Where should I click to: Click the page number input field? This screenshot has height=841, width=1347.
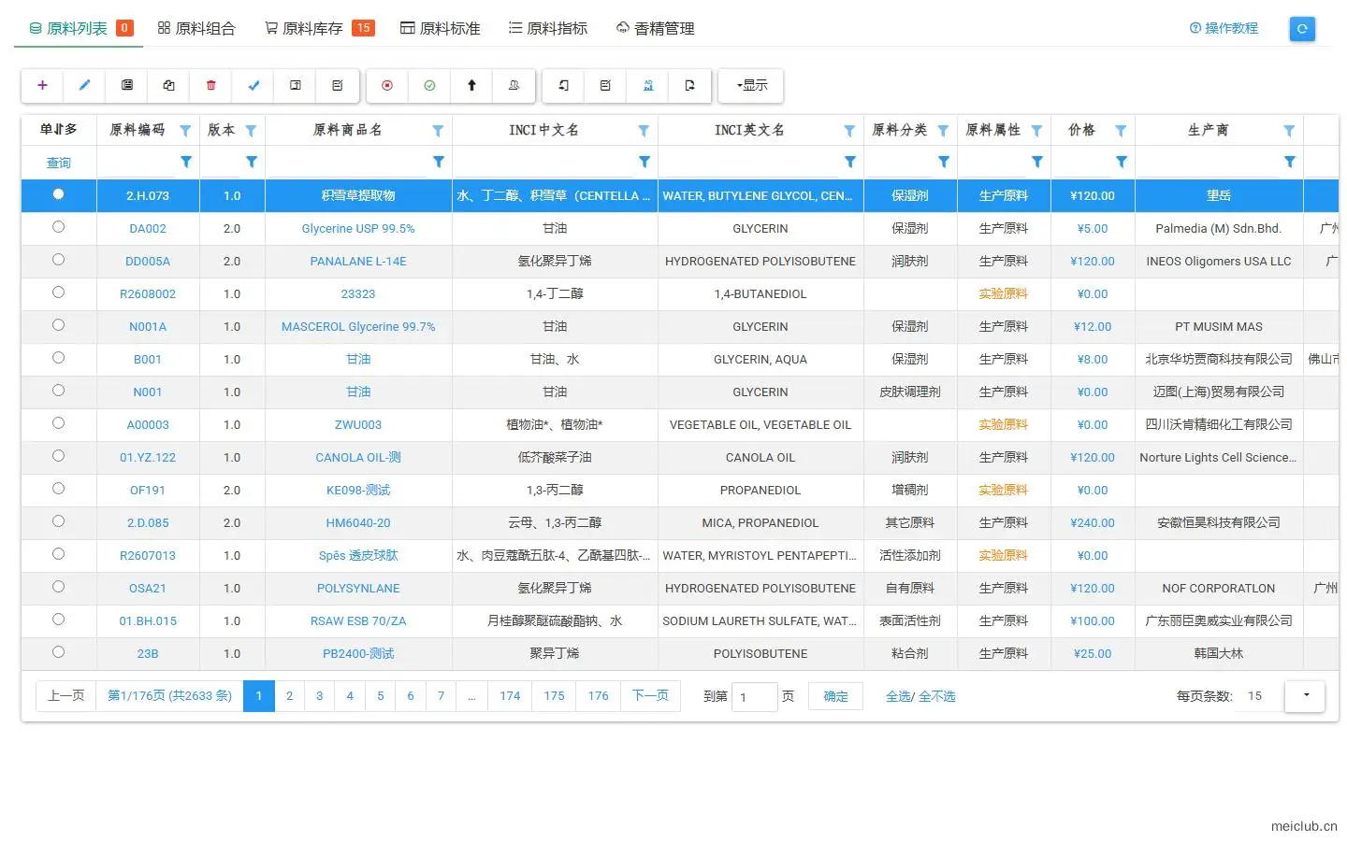(x=754, y=696)
